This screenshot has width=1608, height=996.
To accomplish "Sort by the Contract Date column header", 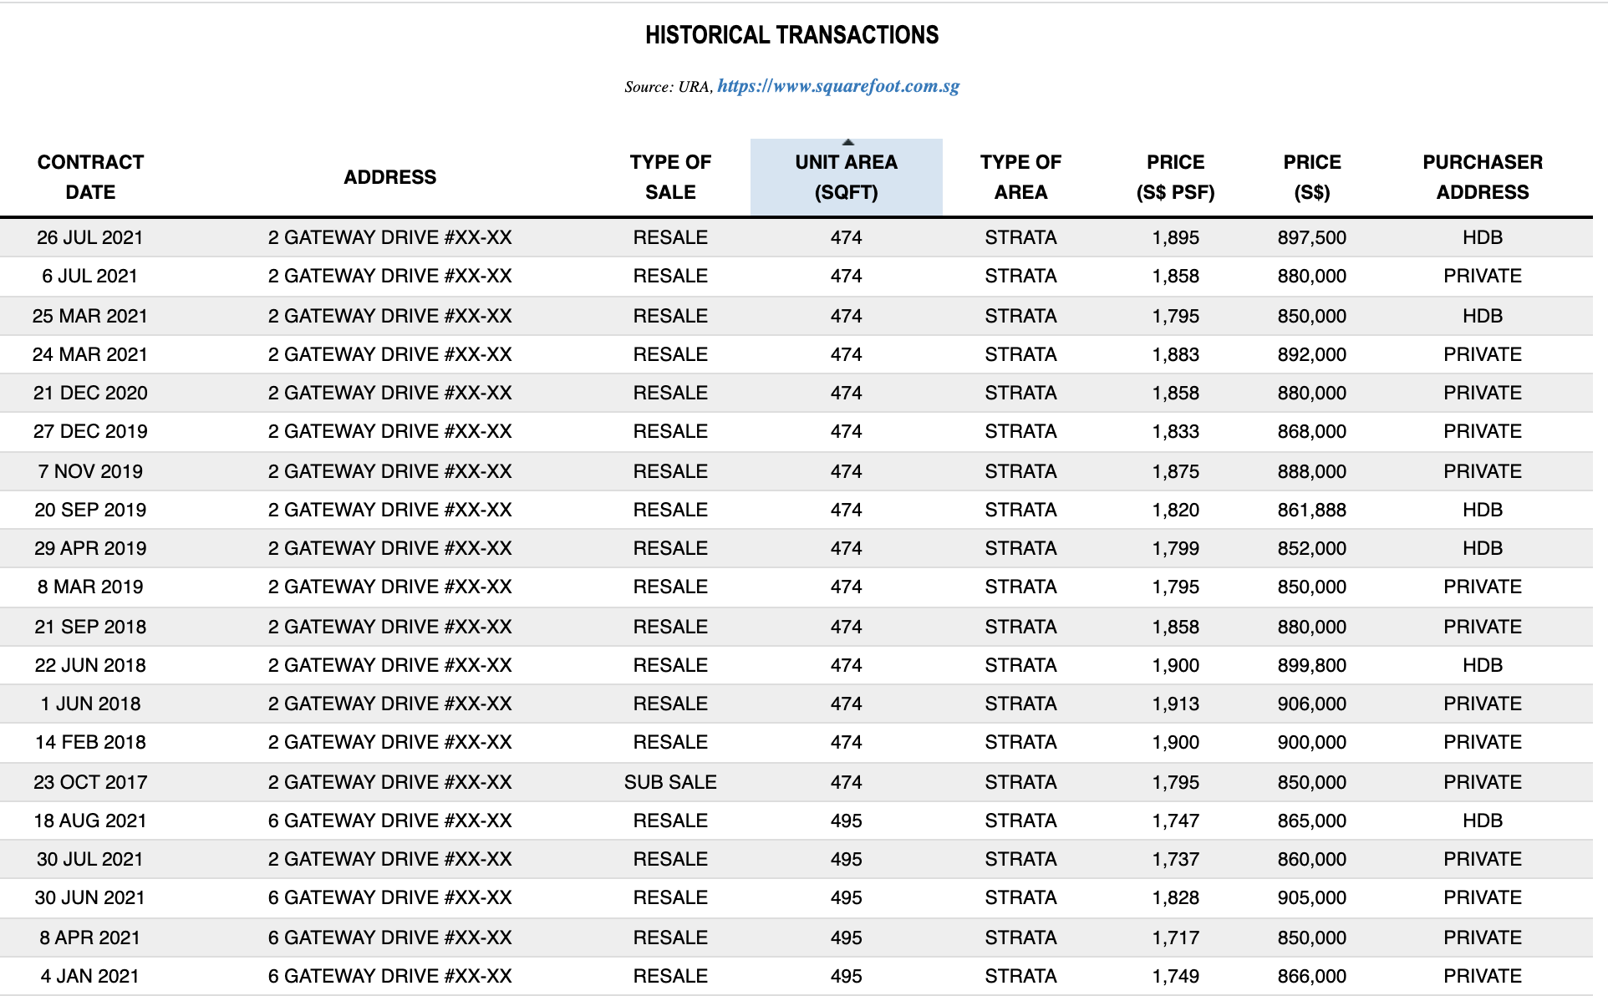I will 90,177.
